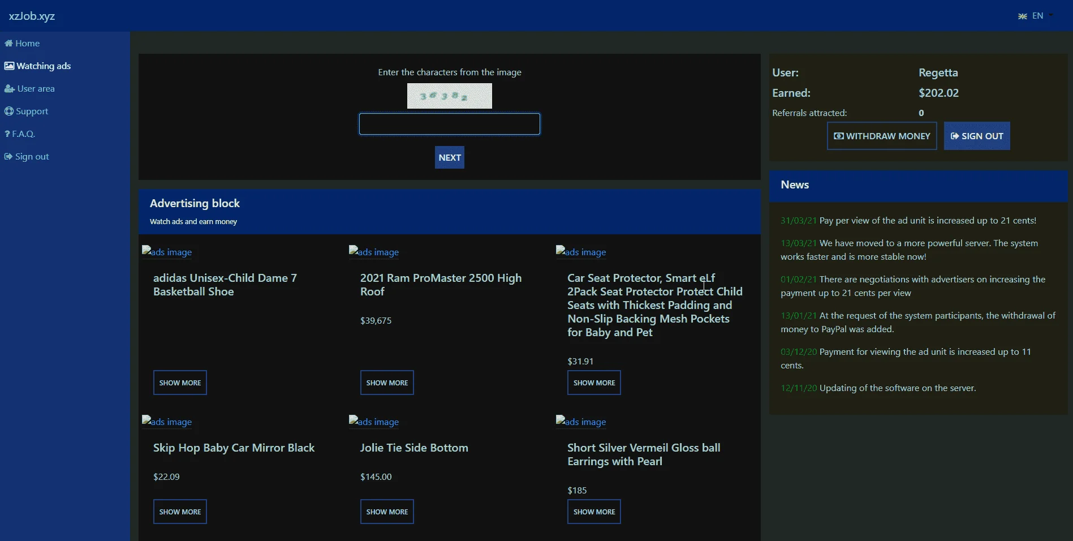Click the NEXT button below the captcha
The image size is (1073, 541).
450,158
